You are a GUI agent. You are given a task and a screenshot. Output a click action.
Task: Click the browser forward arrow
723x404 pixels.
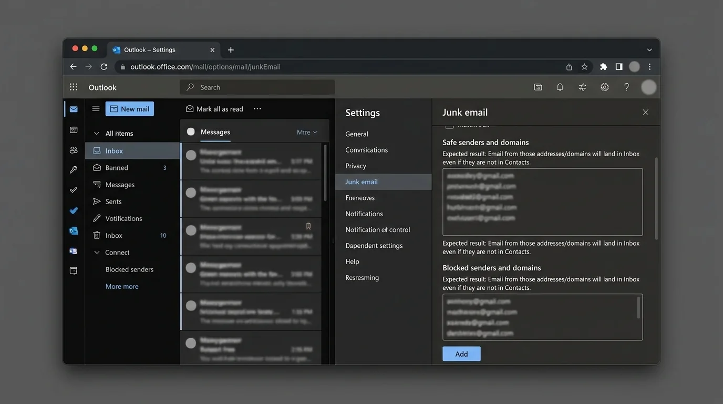pos(88,67)
